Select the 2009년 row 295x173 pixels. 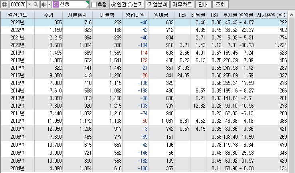pos(144,129)
